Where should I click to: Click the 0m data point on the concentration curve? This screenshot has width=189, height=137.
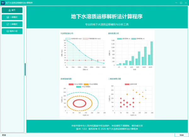(x=67, y=41)
